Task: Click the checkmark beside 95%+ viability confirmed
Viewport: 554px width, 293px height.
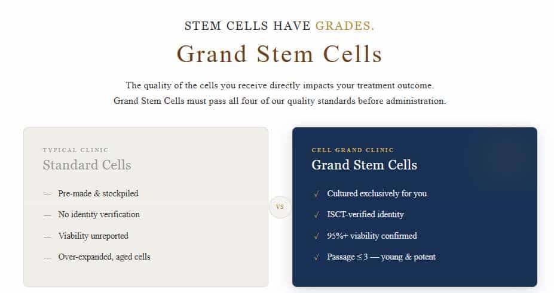Action: tap(316, 236)
